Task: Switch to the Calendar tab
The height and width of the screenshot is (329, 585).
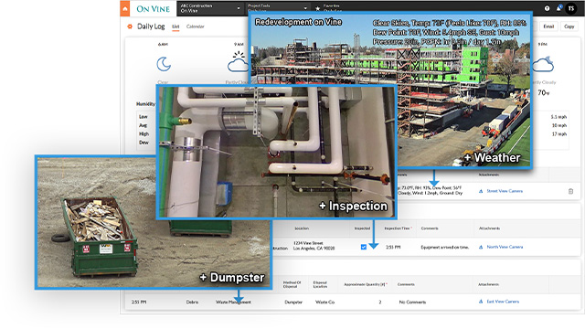Action: [195, 27]
